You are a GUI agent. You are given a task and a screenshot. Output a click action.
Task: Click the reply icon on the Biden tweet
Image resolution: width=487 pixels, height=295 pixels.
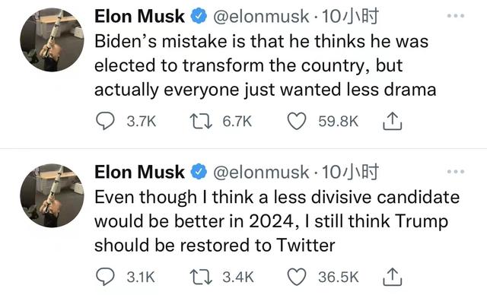click(x=105, y=122)
